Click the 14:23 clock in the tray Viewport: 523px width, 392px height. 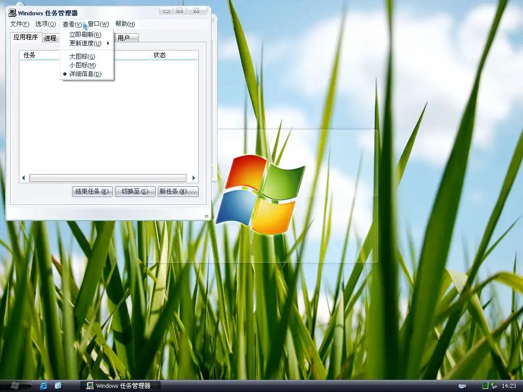(509, 386)
